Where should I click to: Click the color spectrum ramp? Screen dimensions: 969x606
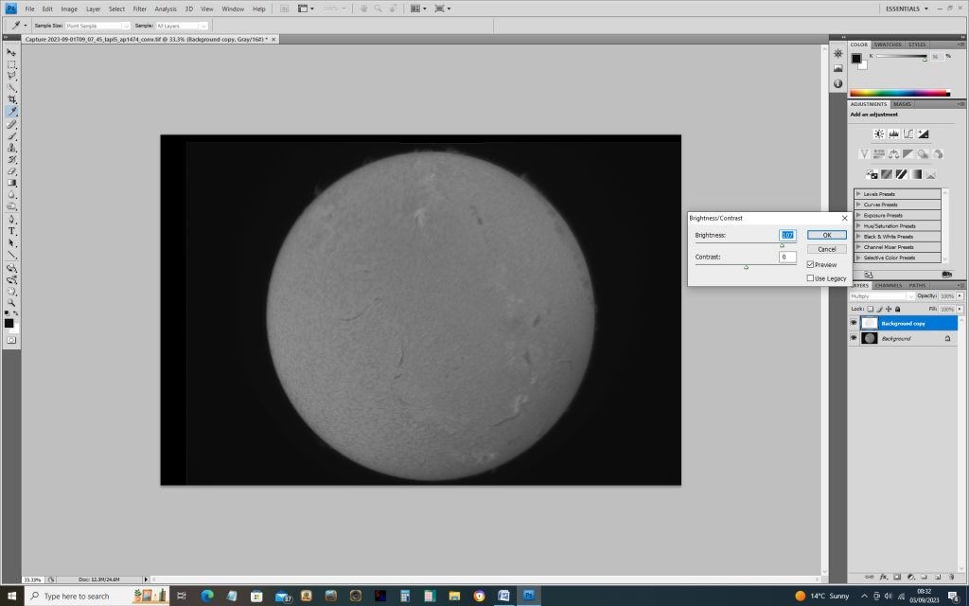click(900, 93)
